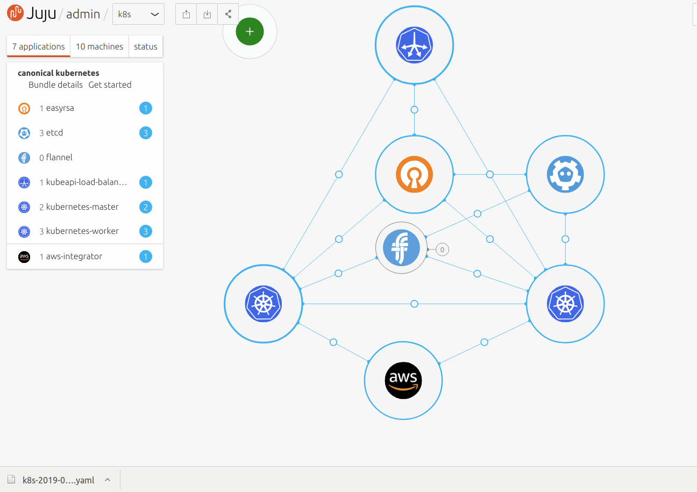Switch to the 10 machines tab
Viewport: 697px width, 492px height.
coord(99,46)
